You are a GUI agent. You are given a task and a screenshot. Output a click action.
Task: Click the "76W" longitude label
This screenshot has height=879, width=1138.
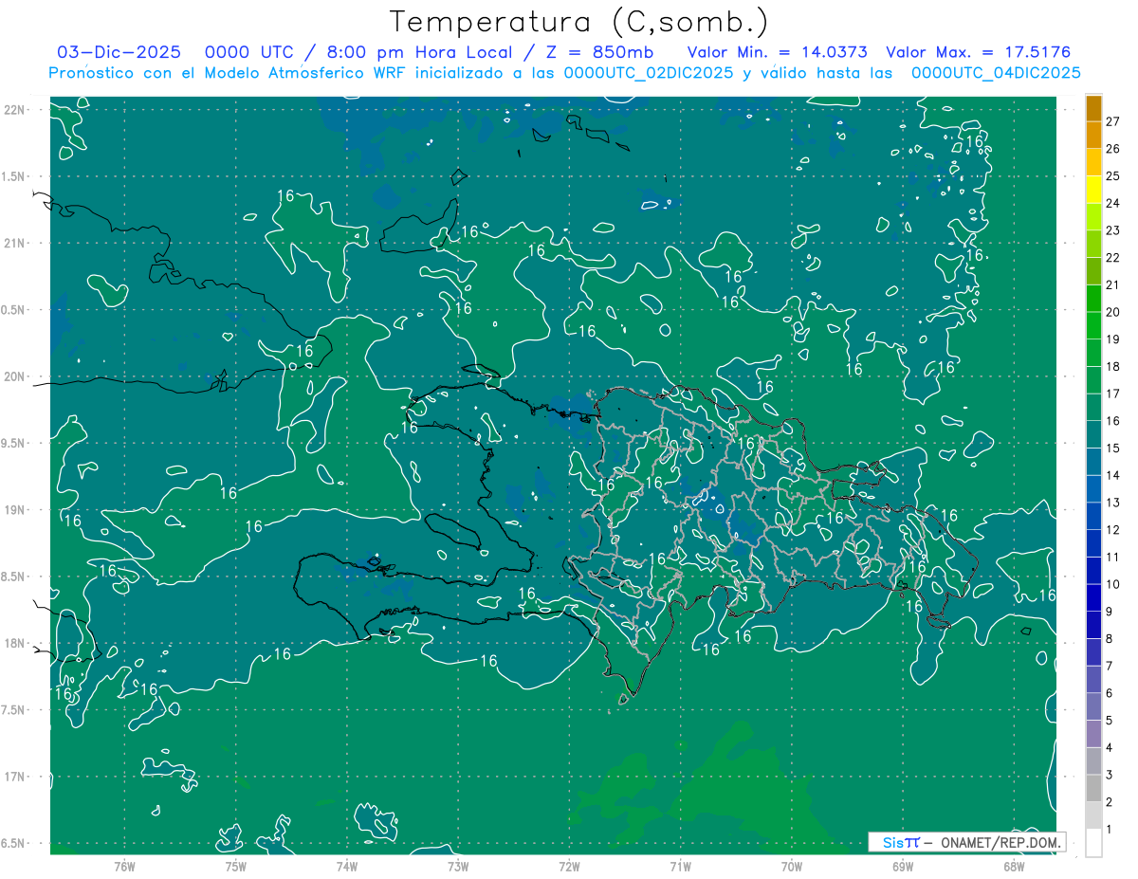pyautogui.click(x=125, y=866)
